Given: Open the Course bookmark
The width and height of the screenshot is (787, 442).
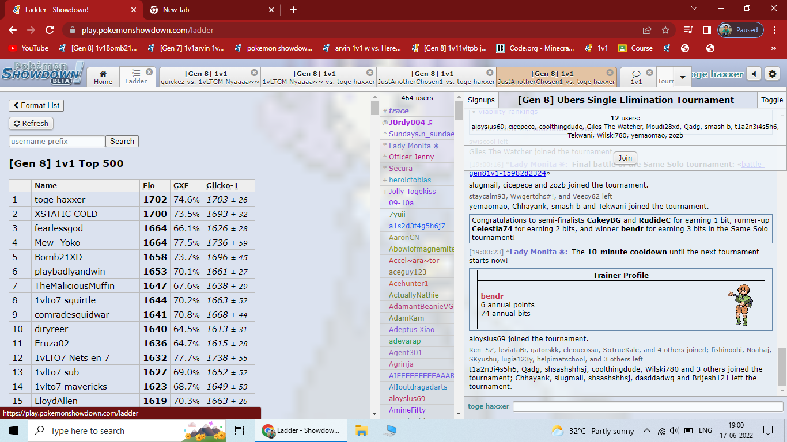Looking at the screenshot, I should tap(635, 48).
